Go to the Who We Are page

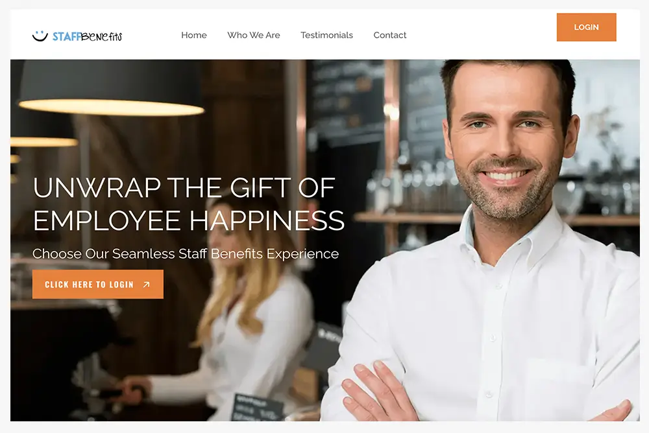pyautogui.click(x=253, y=35)
